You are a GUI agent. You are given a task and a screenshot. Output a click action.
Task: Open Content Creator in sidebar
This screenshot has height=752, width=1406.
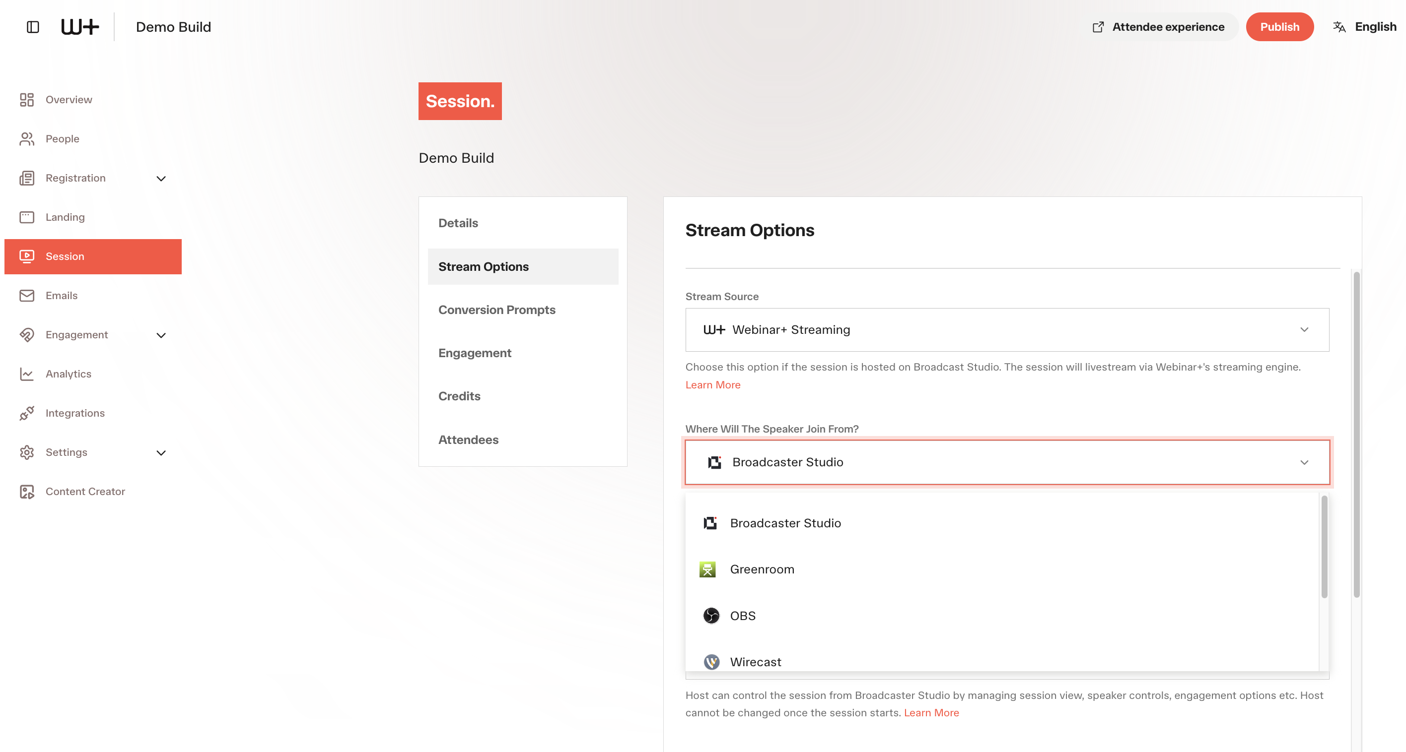(93, 492)
